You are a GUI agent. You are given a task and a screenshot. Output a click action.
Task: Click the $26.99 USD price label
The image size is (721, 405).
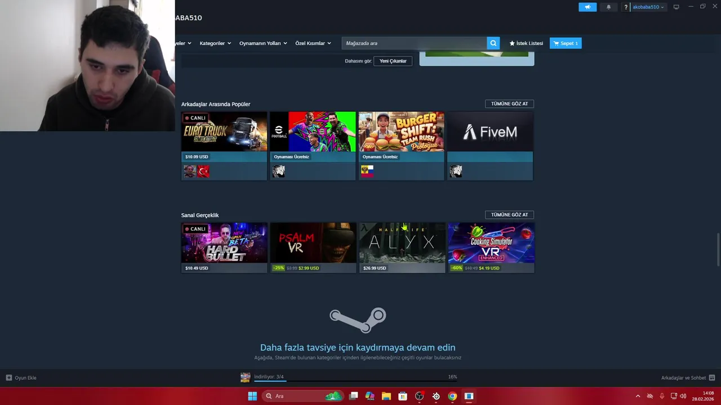[375, 268]
